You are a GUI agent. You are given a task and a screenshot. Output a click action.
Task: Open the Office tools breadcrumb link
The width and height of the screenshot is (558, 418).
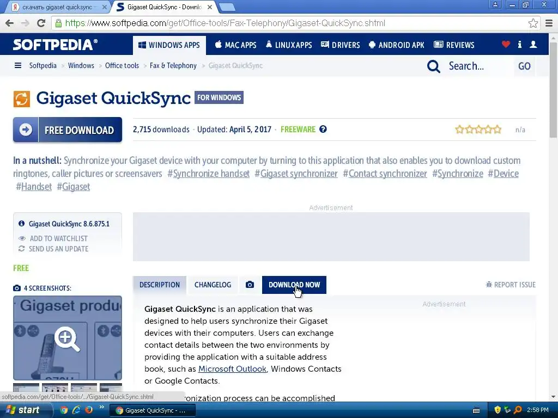pyautogui.click(x=122, y=65)
